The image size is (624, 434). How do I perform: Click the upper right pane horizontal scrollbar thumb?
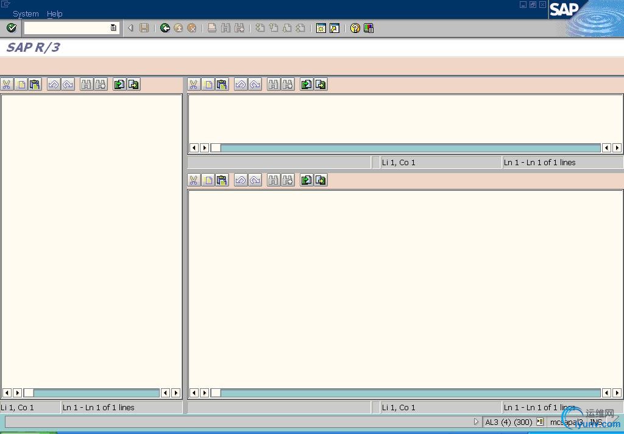click(216, 148)
